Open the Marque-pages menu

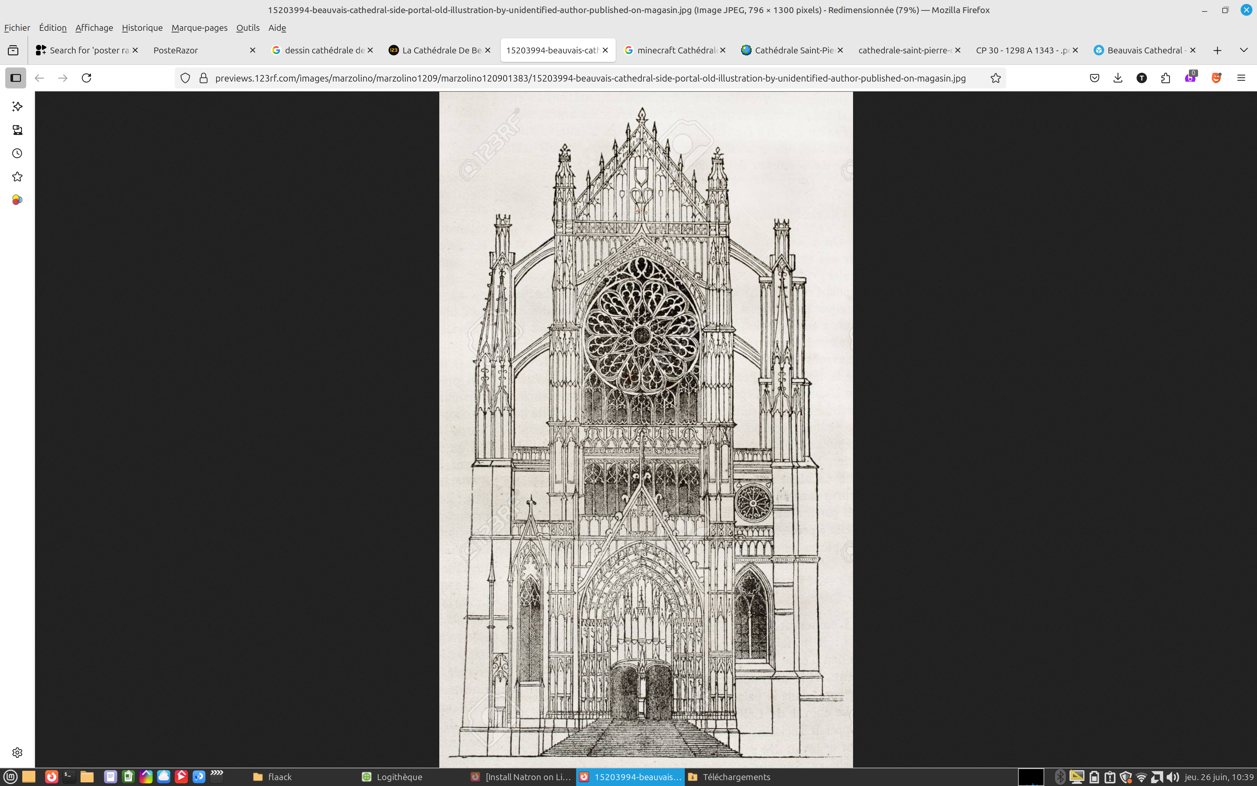(199, 28)
